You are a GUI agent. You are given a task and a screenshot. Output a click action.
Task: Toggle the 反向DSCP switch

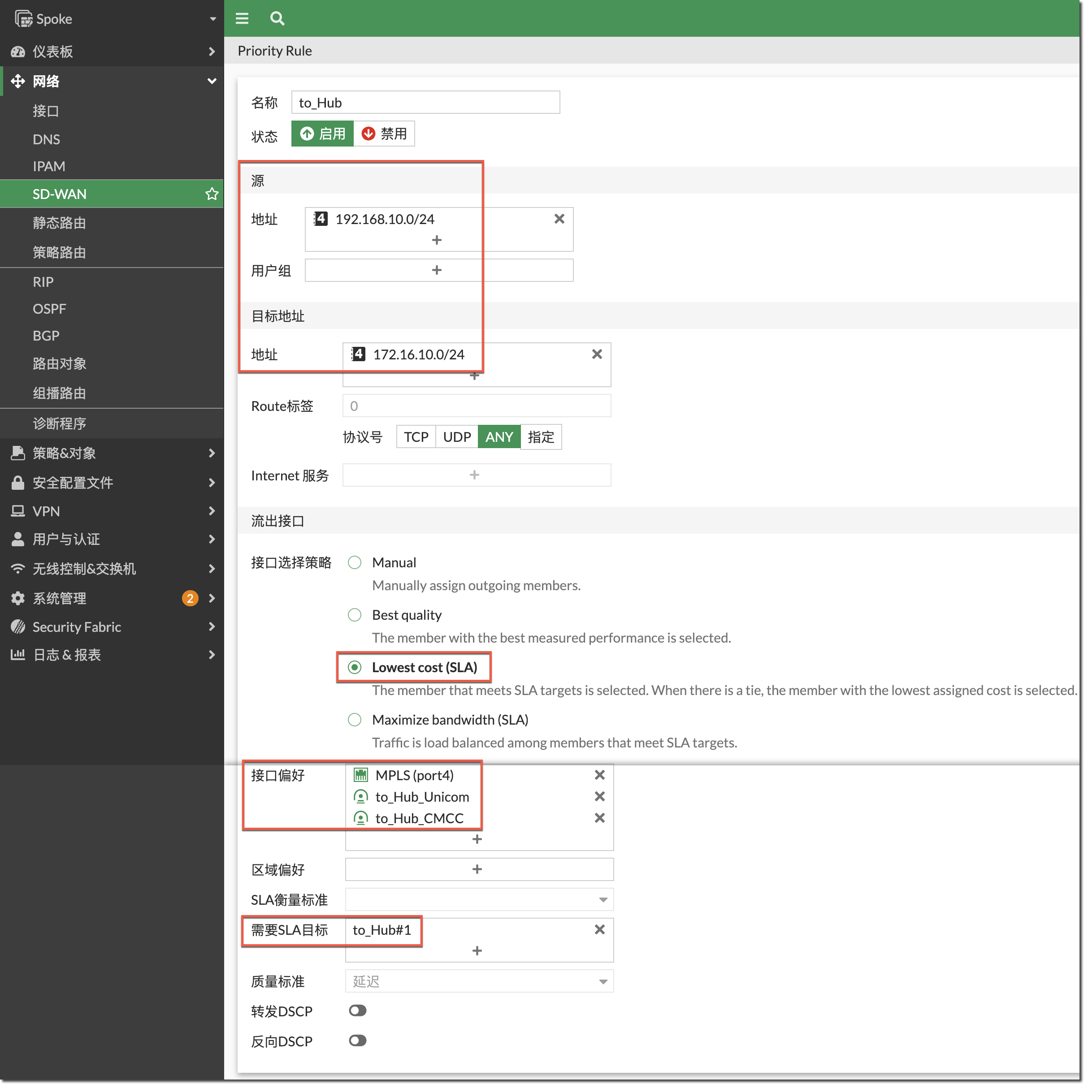358,1041
